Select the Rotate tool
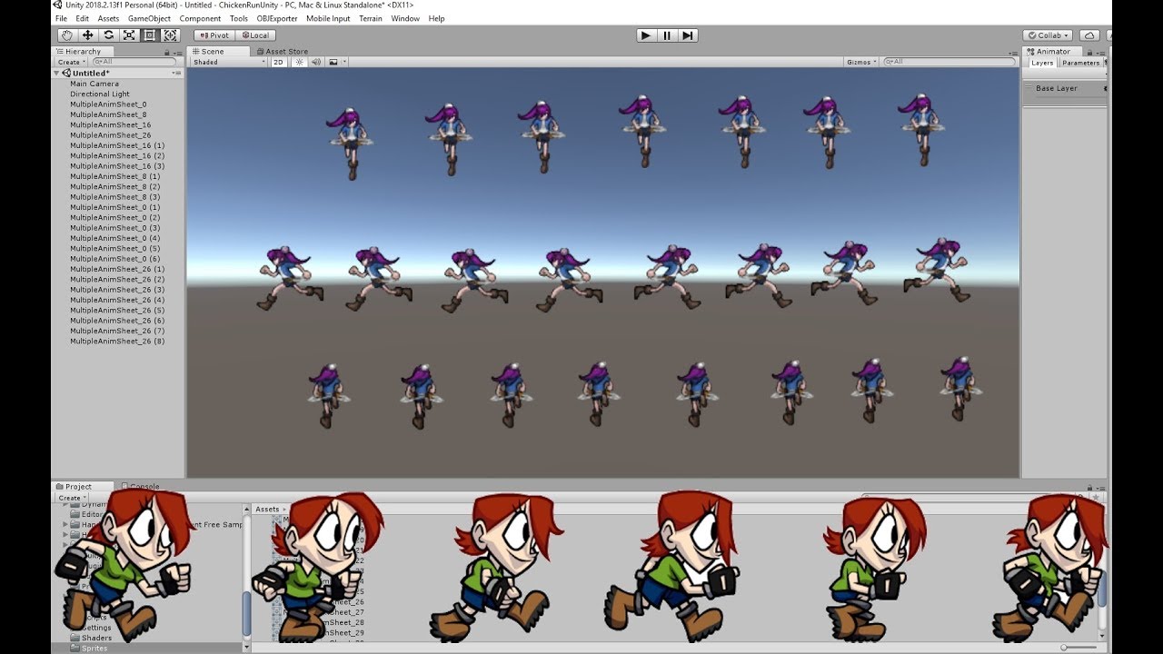1163x654 pixels. [108, 35]
